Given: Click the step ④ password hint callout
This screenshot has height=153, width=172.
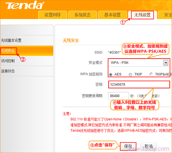Looking at the screenshot, I should tap(134, 105).
